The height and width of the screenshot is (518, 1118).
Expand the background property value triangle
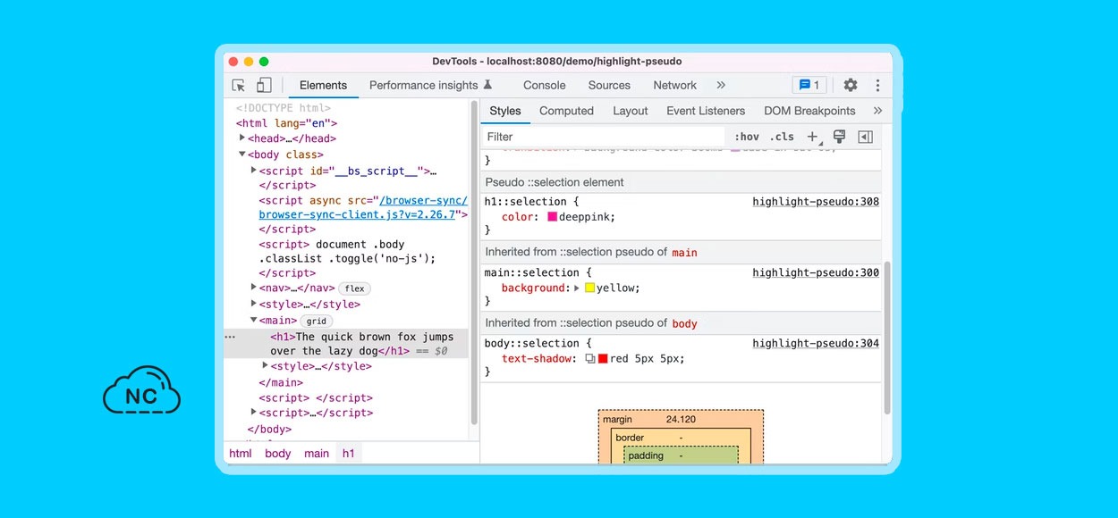tap(577, 288)
